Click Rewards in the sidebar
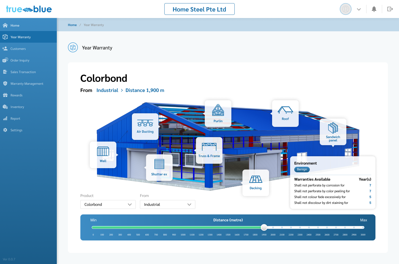This screenshot has height=264, width=399. click(28, 95)
